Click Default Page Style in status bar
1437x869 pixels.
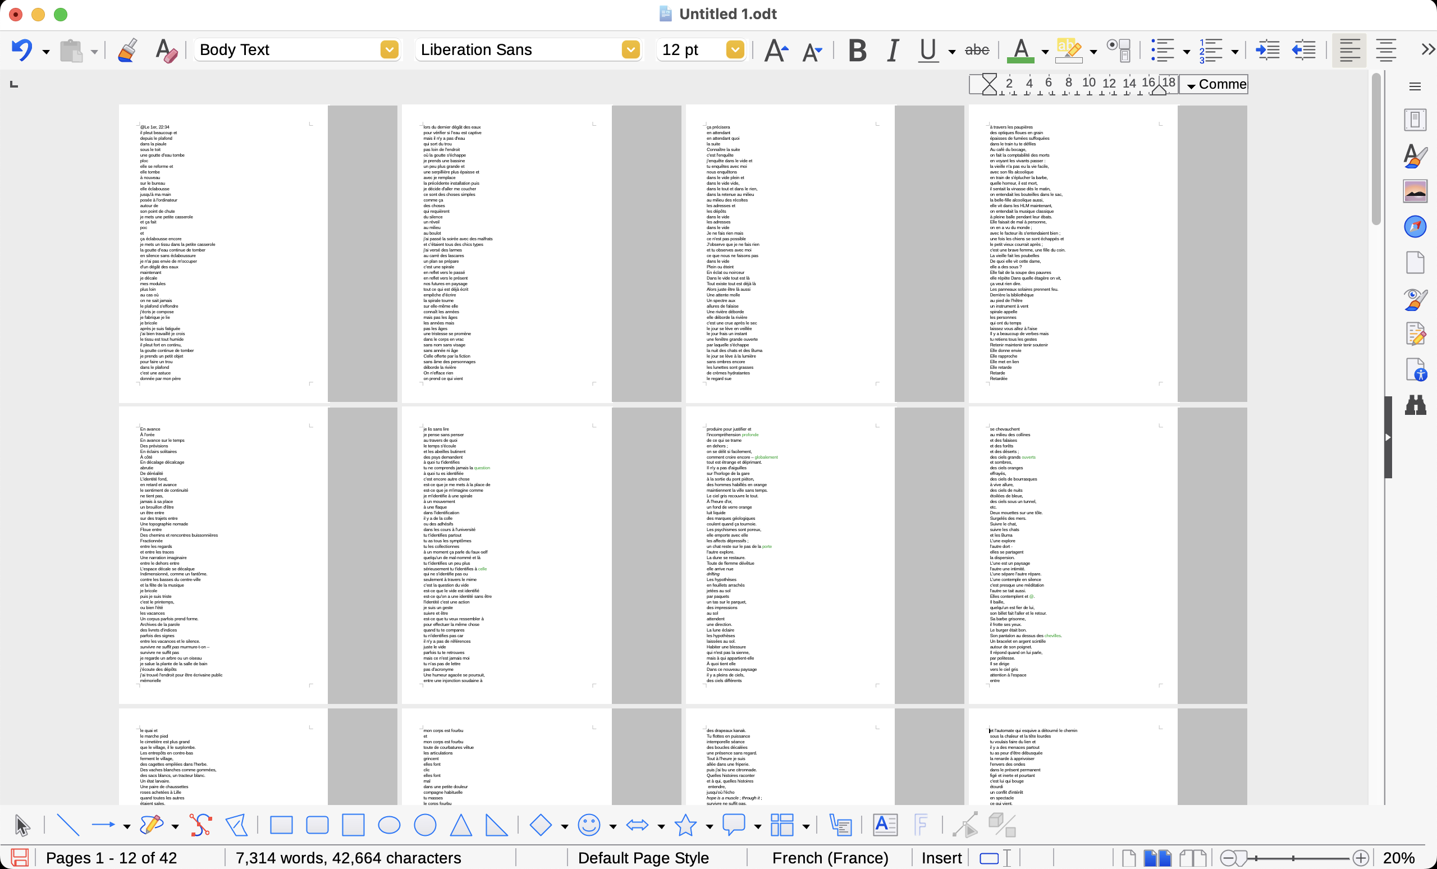[x=643, y=858]
